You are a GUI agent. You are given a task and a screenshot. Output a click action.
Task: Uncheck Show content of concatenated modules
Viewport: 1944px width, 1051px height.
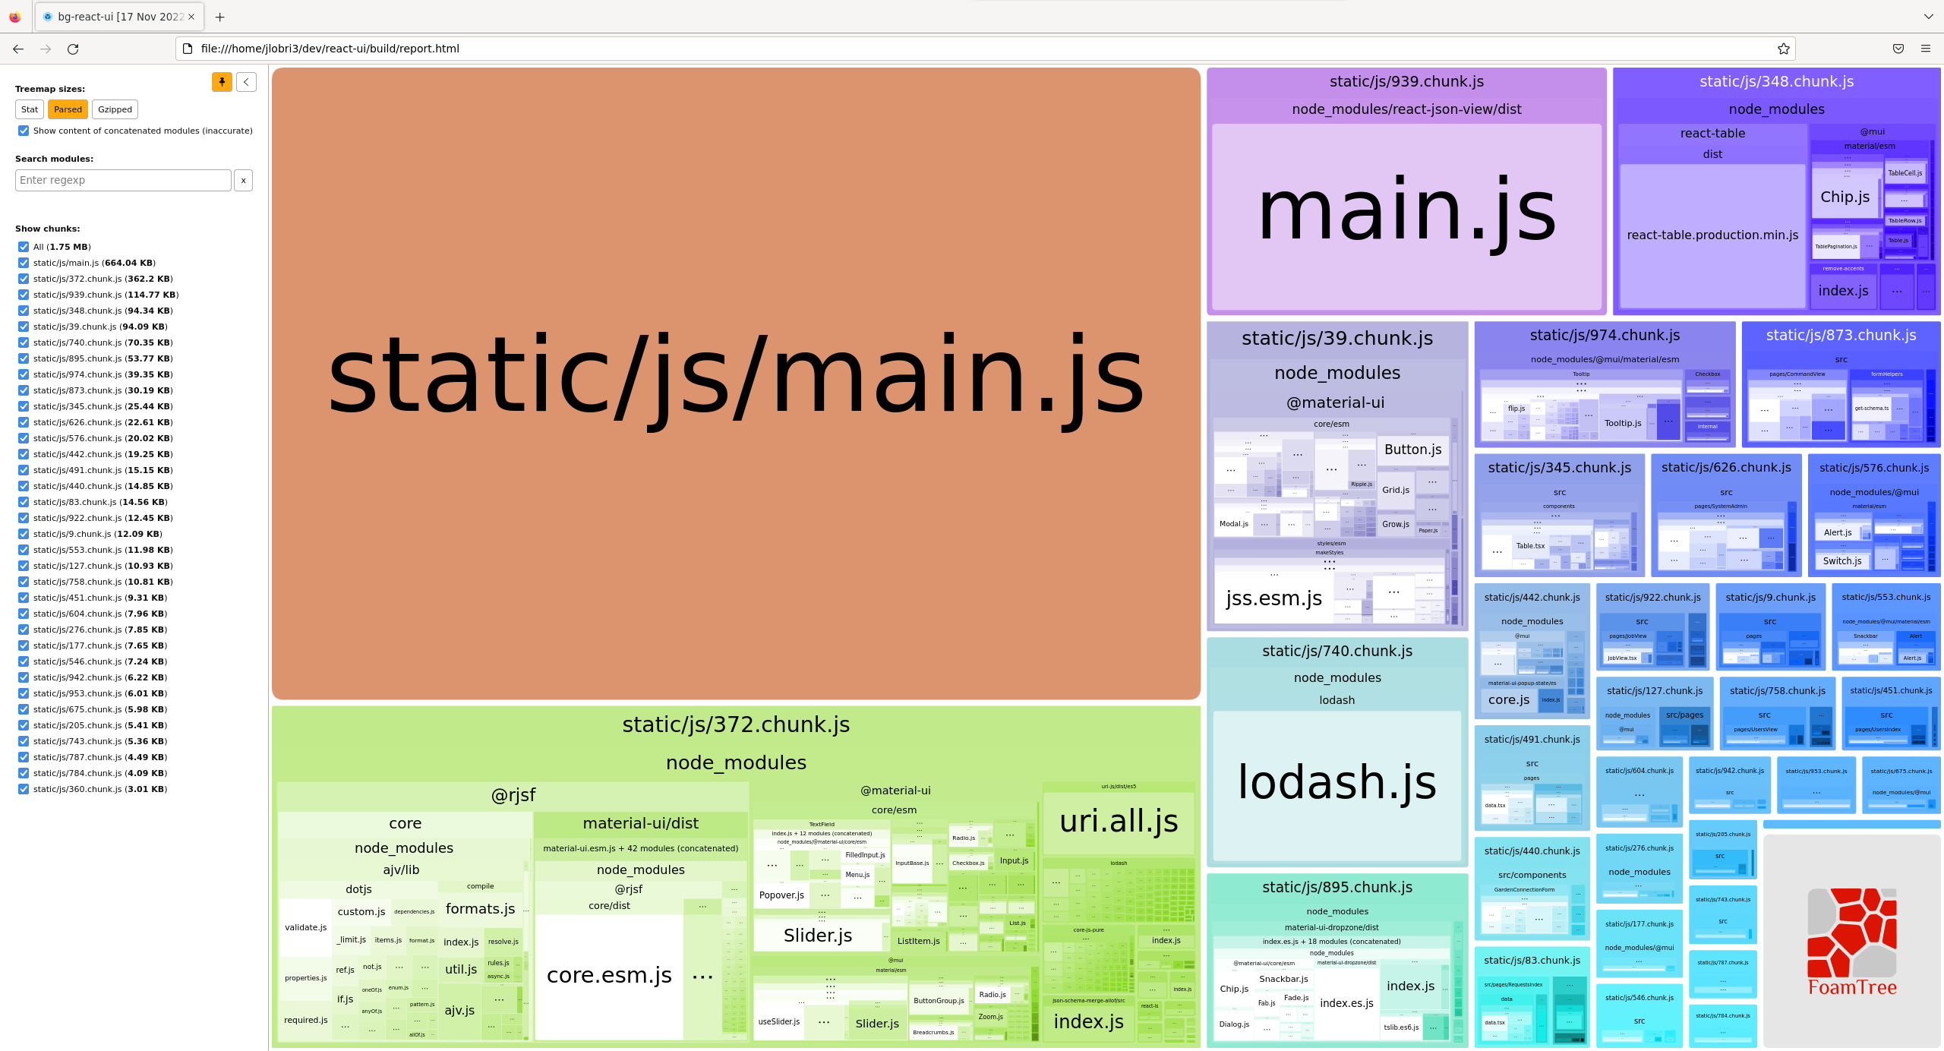(24, 131)
